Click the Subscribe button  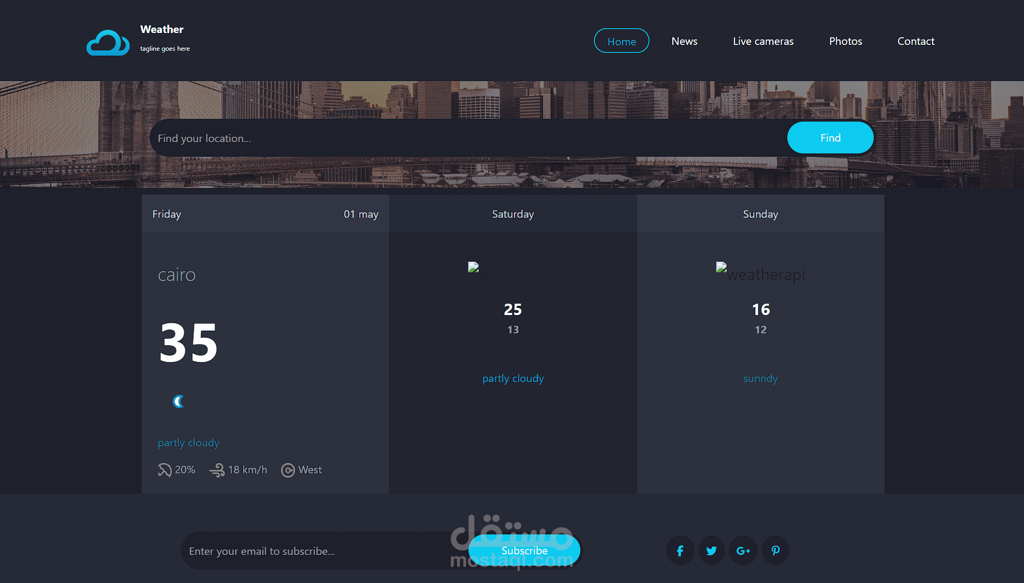tap(524, 551)
